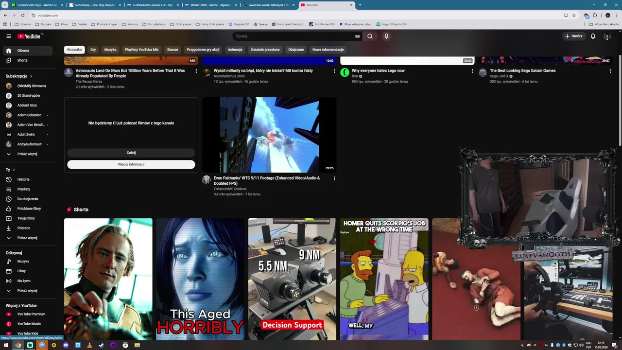Open Główna home in sidebar

point(28,51)
